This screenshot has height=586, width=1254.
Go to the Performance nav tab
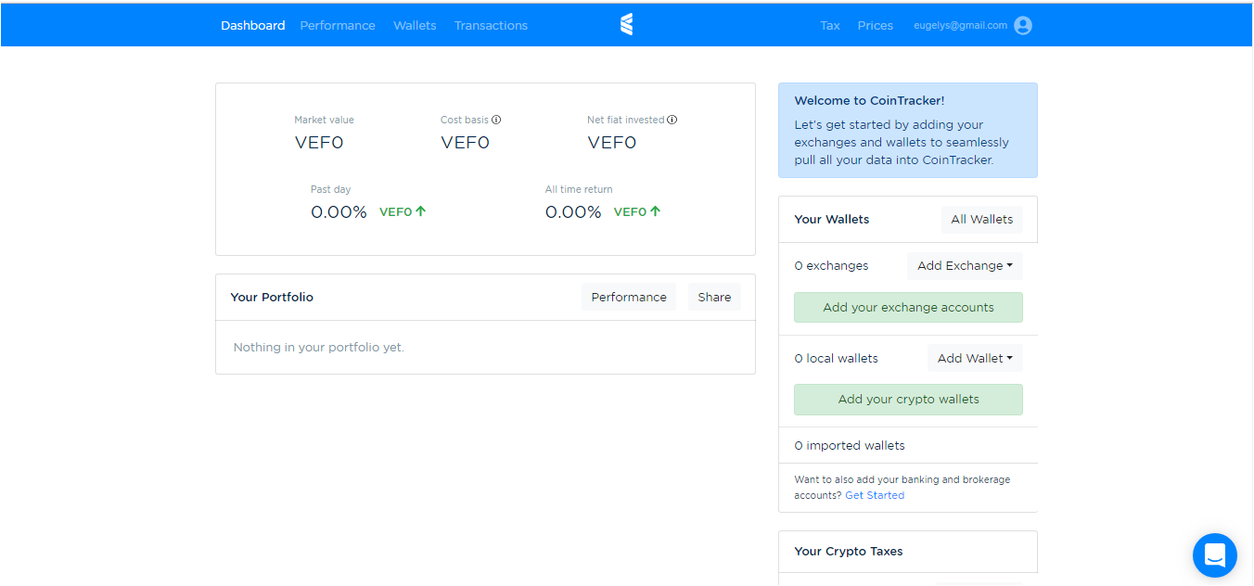pyautogui.click(x=338, y=26)
